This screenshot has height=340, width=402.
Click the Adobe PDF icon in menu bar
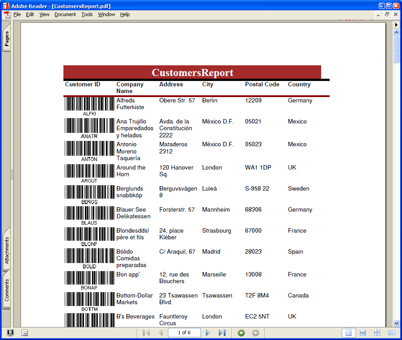7,14
